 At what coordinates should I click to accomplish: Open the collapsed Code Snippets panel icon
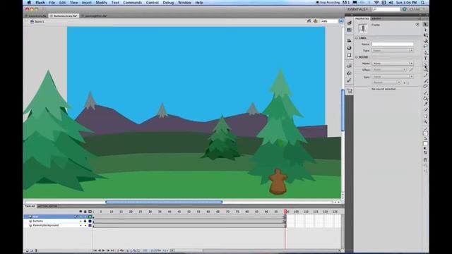[x=350, y=66]
